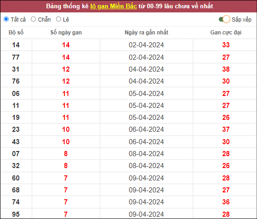The width and height of the screenshot is (257, 219).
Task: Select the 'Chẵn' radio button
Action: [x=33, y=19]
